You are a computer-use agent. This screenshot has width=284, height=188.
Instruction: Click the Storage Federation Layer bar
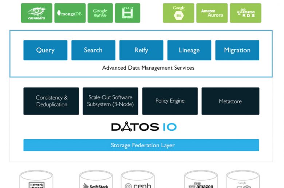tap(141, 145)
